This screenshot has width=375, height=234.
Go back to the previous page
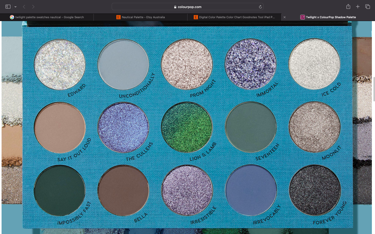click(x=24, y=7)
